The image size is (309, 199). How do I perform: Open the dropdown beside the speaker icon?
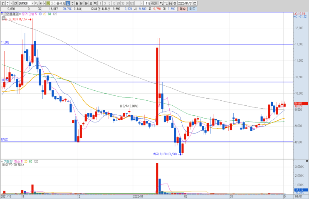[x=44, y=3]
